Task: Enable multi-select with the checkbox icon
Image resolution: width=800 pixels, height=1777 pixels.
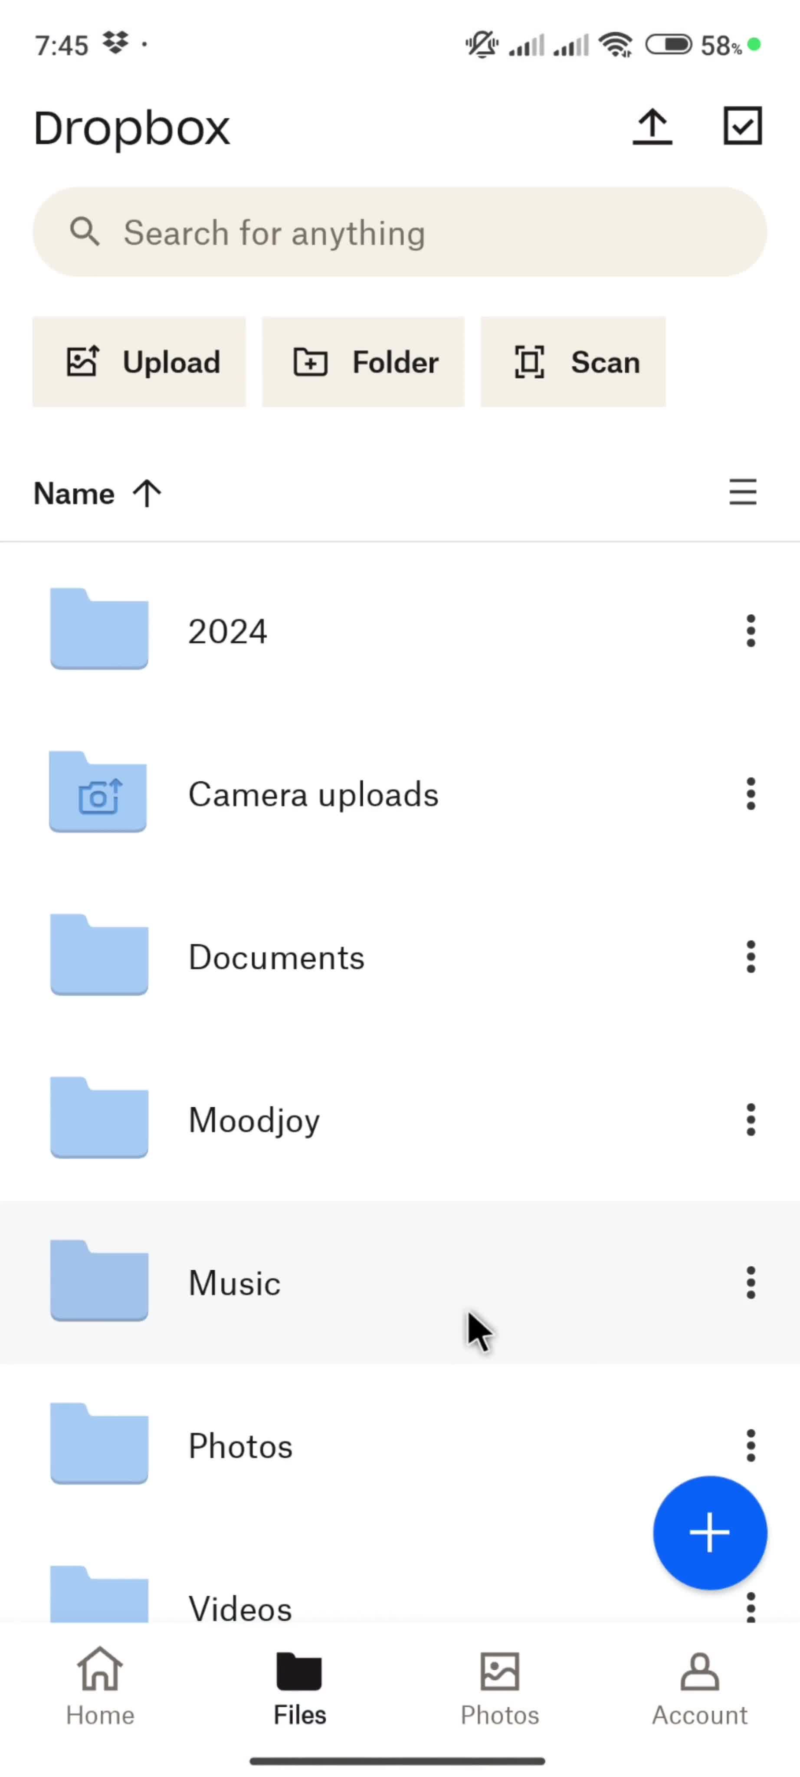Action: (x=743, y=125)
